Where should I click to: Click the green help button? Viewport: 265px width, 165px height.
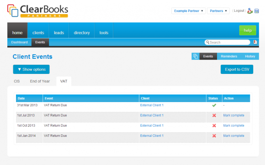coord(248,31)
